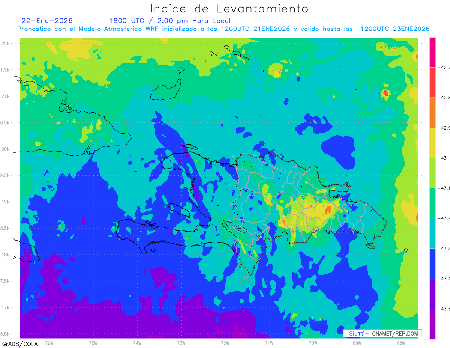Image resolution: width=450 pixels, height=348 pixels.
Task: Pick the pink swatch atop the color bar
Action: (x=432, y=52)
